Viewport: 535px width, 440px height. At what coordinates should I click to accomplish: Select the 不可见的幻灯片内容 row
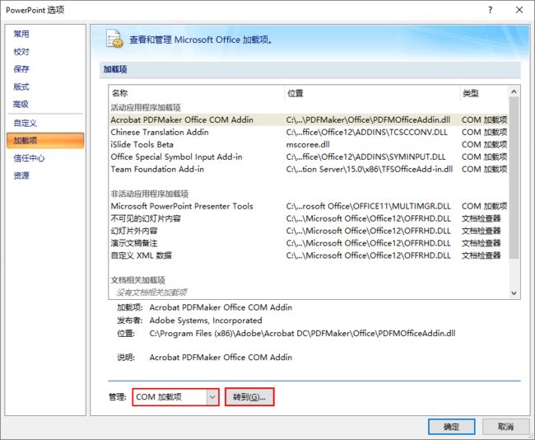(309, 218)
